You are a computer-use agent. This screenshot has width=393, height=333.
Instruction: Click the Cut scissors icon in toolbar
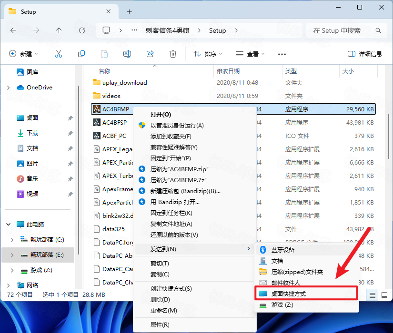[x=59, y=54]
